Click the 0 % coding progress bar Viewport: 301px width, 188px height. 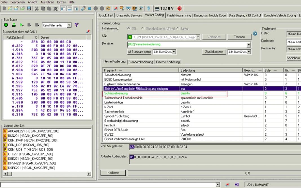[x=214, y=173]
